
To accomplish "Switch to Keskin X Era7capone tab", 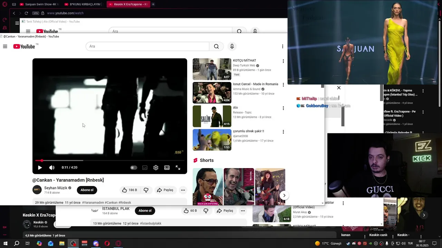I will pos(128,4).
